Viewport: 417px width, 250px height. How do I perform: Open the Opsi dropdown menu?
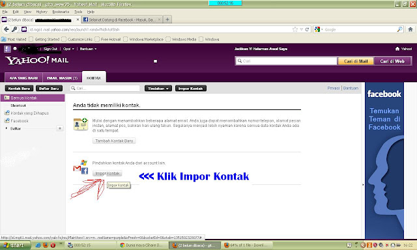(x=68, y=49)
